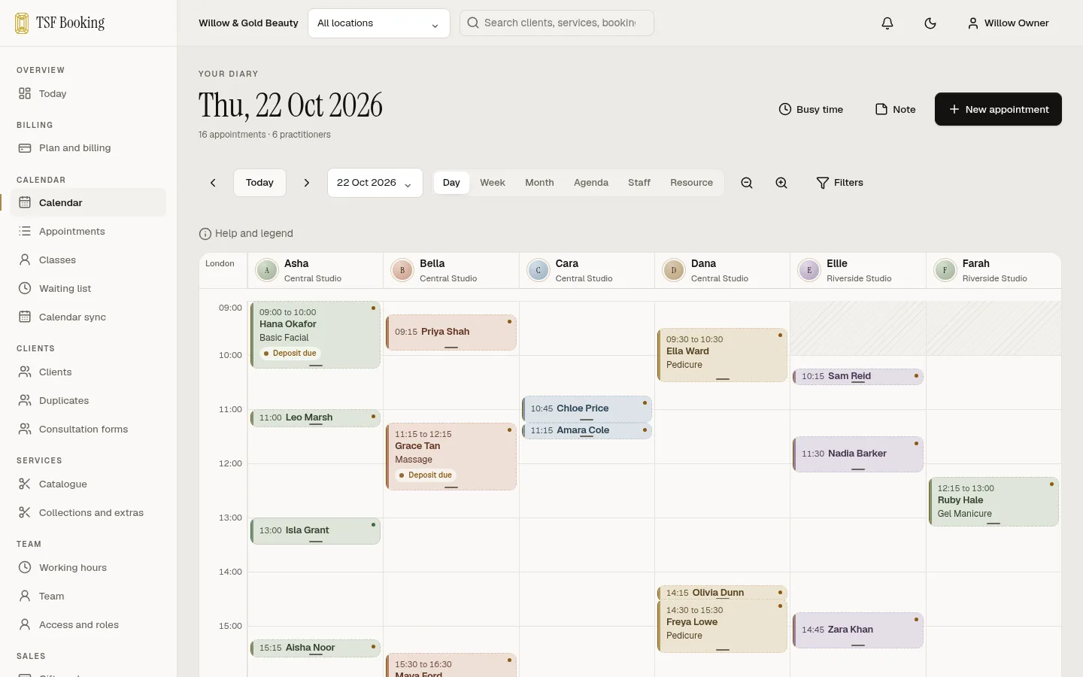Open Working hours in the sidebar

(x=88, y=568)
